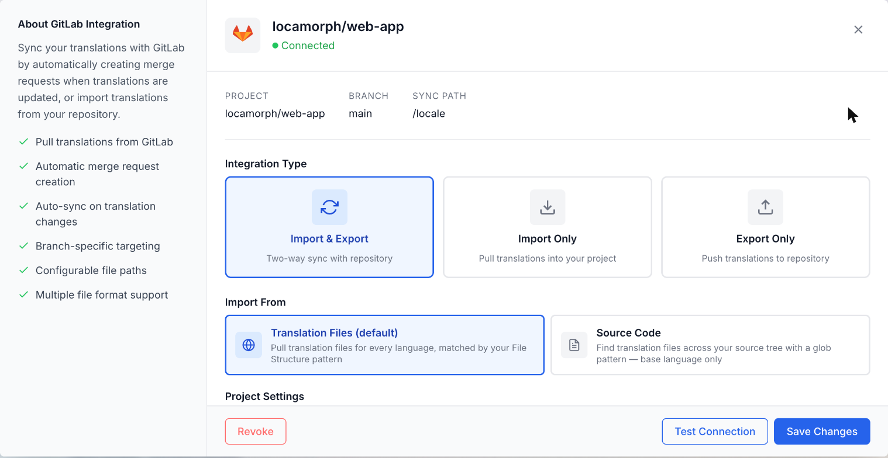Revoke the GitLab integration
Viewport: 888px width, 458px height.
click(256, 432)
